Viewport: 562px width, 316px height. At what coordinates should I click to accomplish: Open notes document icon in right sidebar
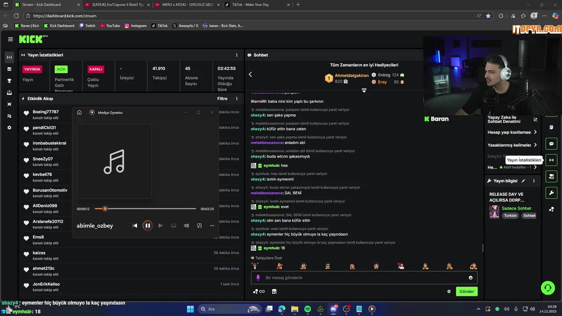[551, 127]
